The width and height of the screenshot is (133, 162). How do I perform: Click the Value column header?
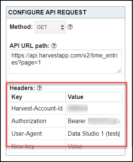[x=94, y=97]
